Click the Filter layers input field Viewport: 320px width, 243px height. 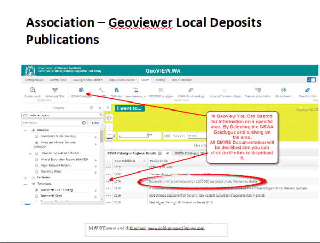[x=52, y=123]
